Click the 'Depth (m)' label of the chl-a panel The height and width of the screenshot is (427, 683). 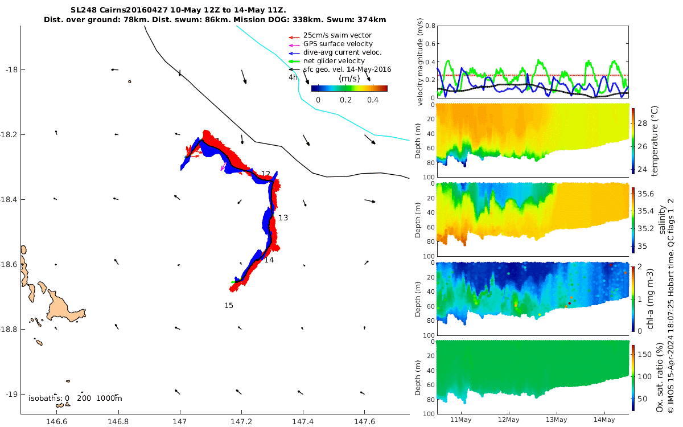tap(419, 299)
